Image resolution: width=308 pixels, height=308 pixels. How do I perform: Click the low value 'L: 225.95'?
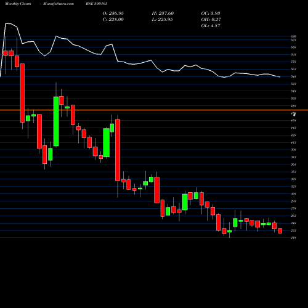(x=162, y=19)
